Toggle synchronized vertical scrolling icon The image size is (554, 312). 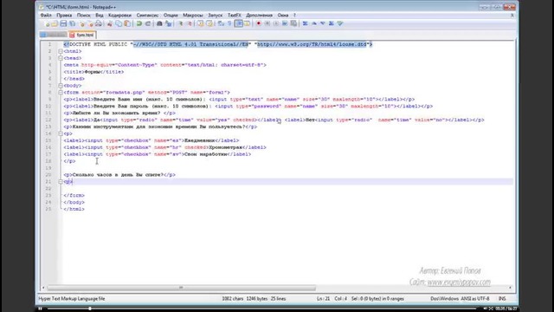click(x=201, y=23)
